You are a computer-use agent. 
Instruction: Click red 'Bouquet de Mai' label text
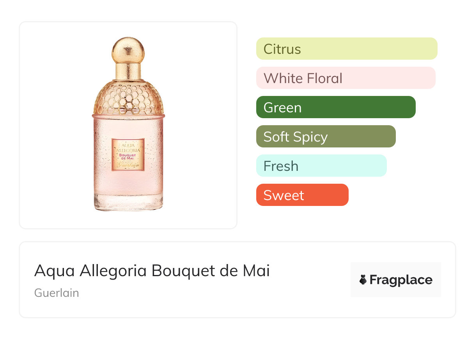coord(128,155)
